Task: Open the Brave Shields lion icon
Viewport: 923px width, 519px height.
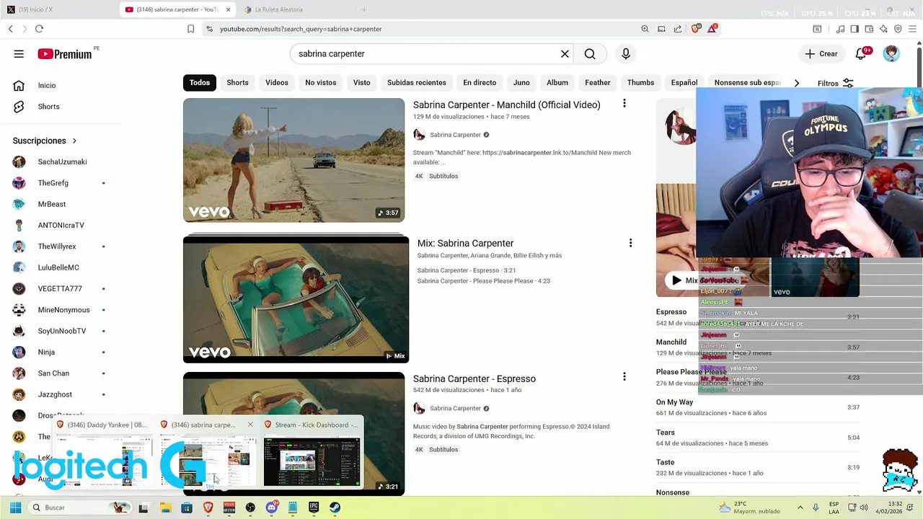Action: [x=696, y=29]
